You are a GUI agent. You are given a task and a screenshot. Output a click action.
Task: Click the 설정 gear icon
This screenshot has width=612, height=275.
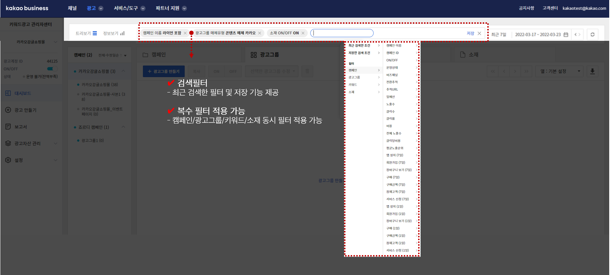(8, 160)
